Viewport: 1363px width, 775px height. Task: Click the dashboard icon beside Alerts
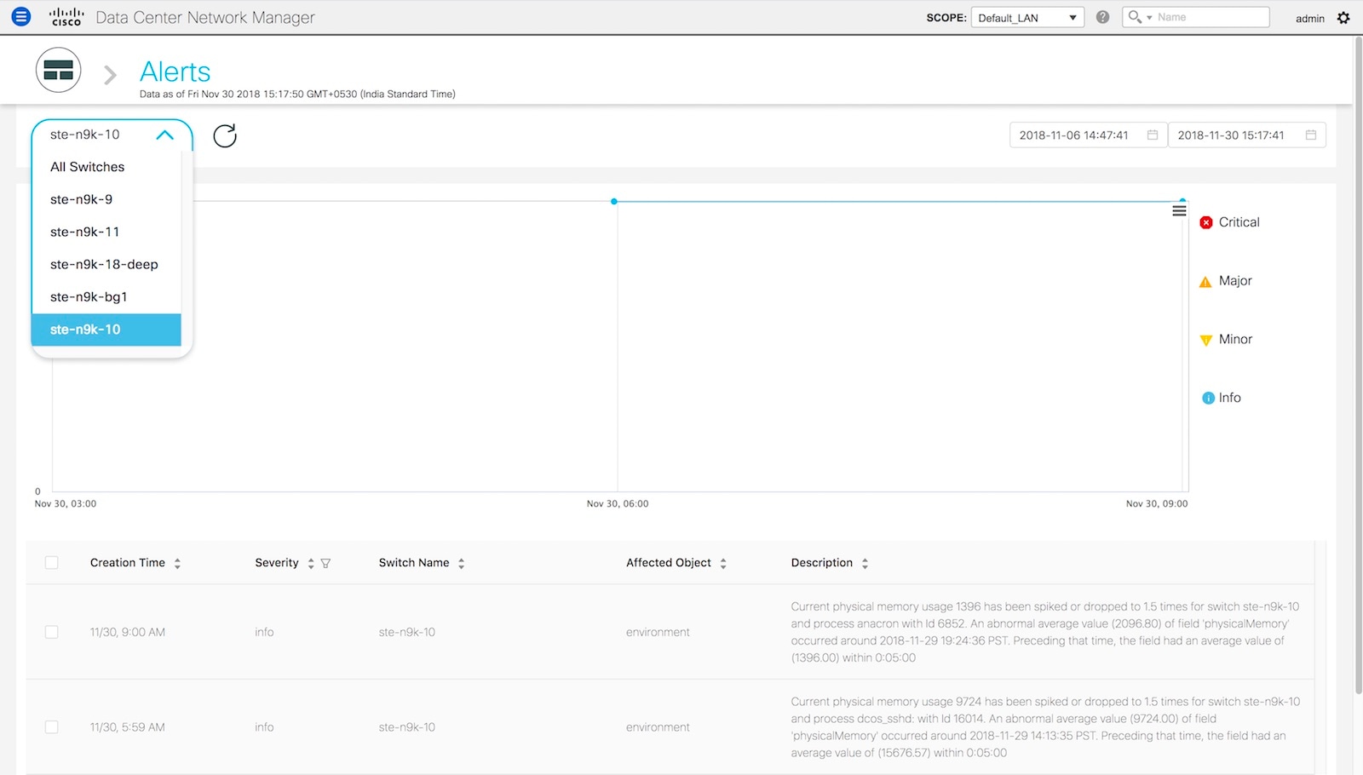click(x=58, y=70)
